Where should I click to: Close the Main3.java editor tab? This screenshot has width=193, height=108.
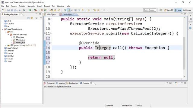(x=74, y=14)
